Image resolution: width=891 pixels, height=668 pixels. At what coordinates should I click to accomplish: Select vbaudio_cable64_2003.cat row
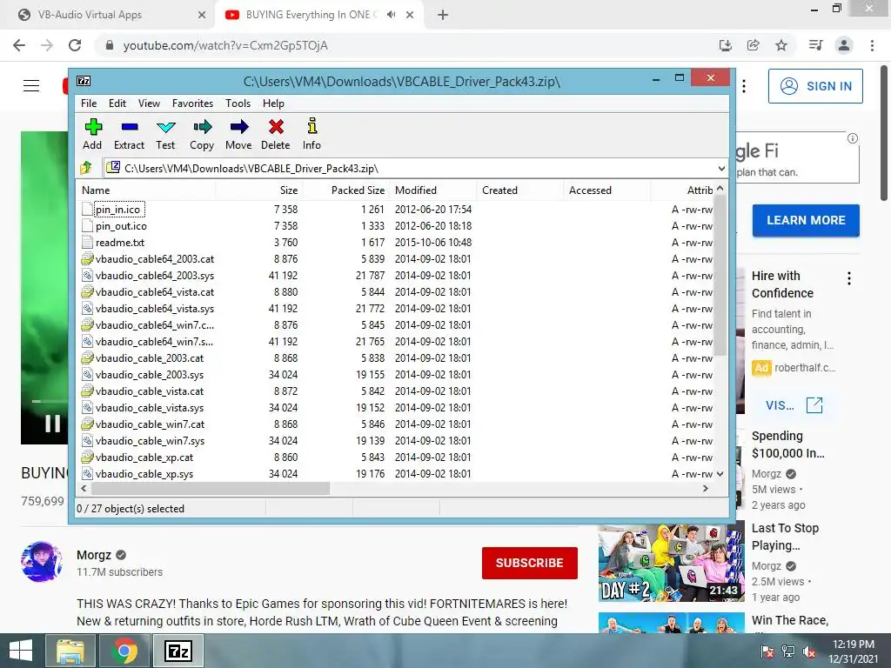point(155,259)
